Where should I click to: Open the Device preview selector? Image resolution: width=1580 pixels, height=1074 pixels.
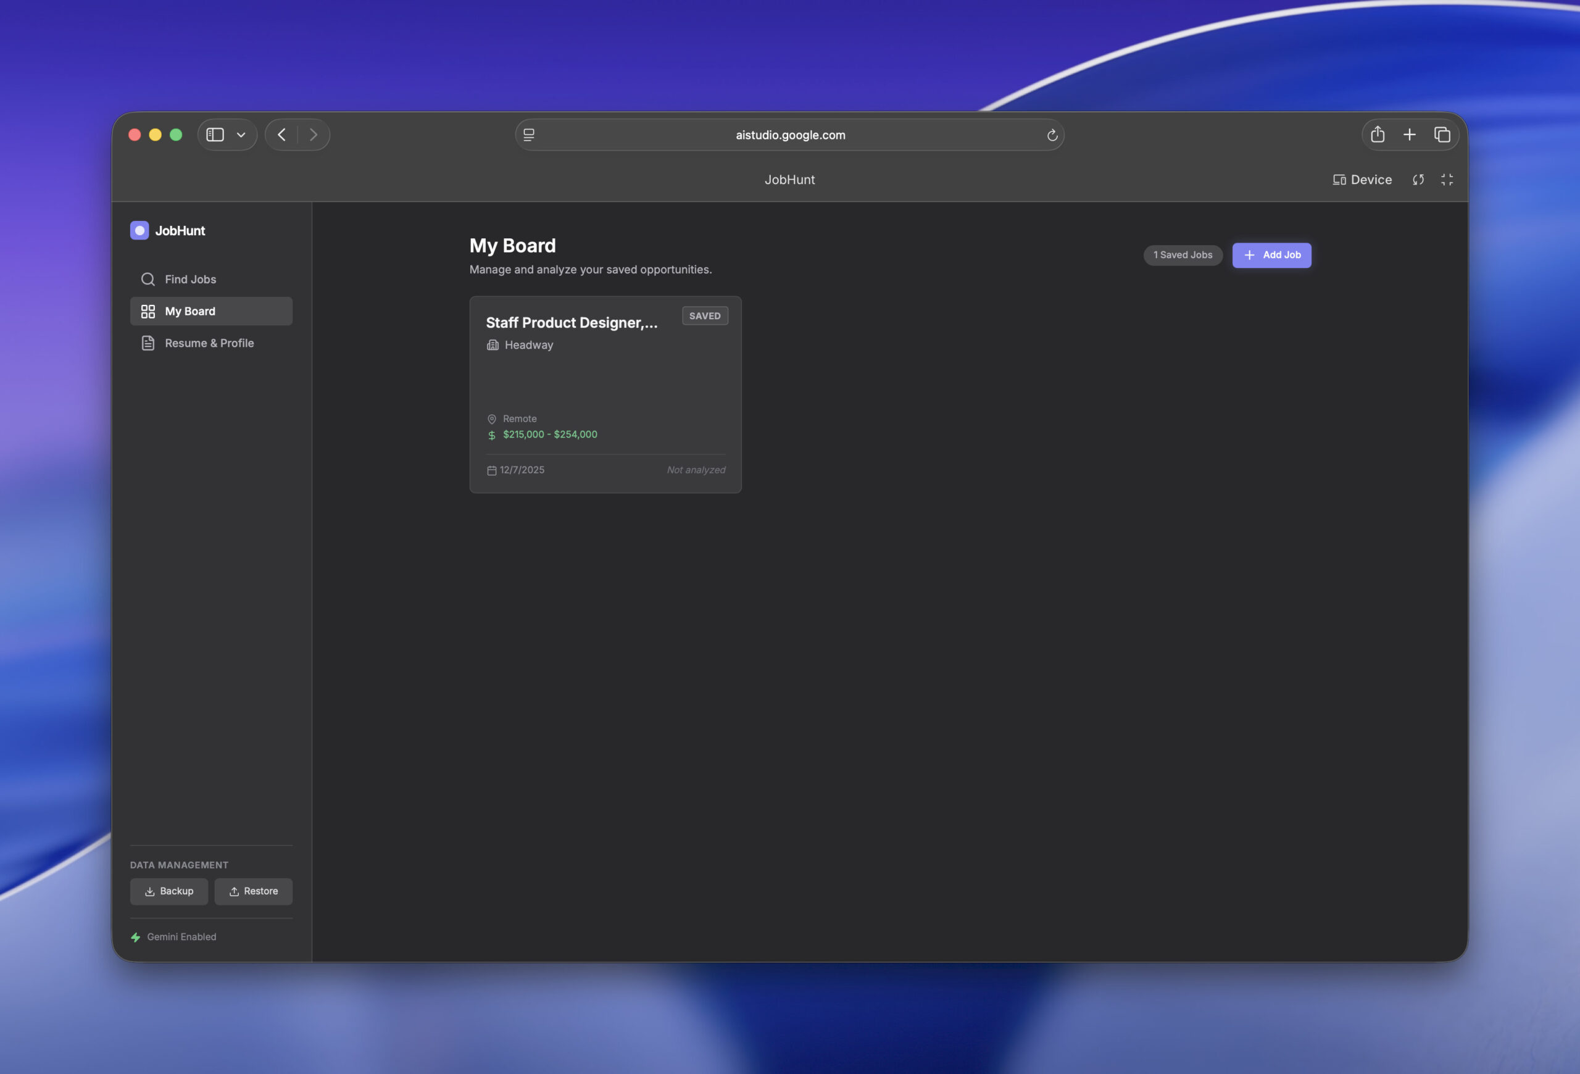tap(1362, 180)
